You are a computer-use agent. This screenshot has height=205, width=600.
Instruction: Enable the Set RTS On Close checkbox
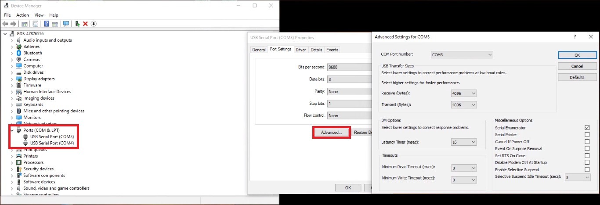coord(587,156)
